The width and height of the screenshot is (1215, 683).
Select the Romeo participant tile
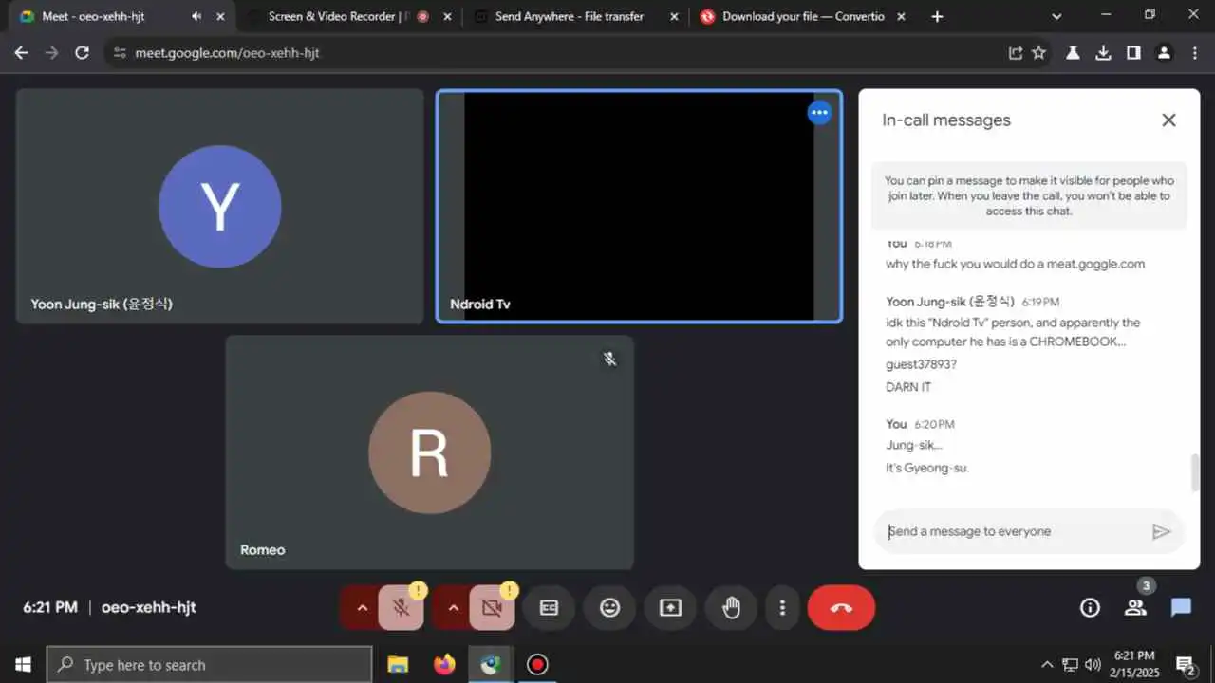tap(429, 452)
